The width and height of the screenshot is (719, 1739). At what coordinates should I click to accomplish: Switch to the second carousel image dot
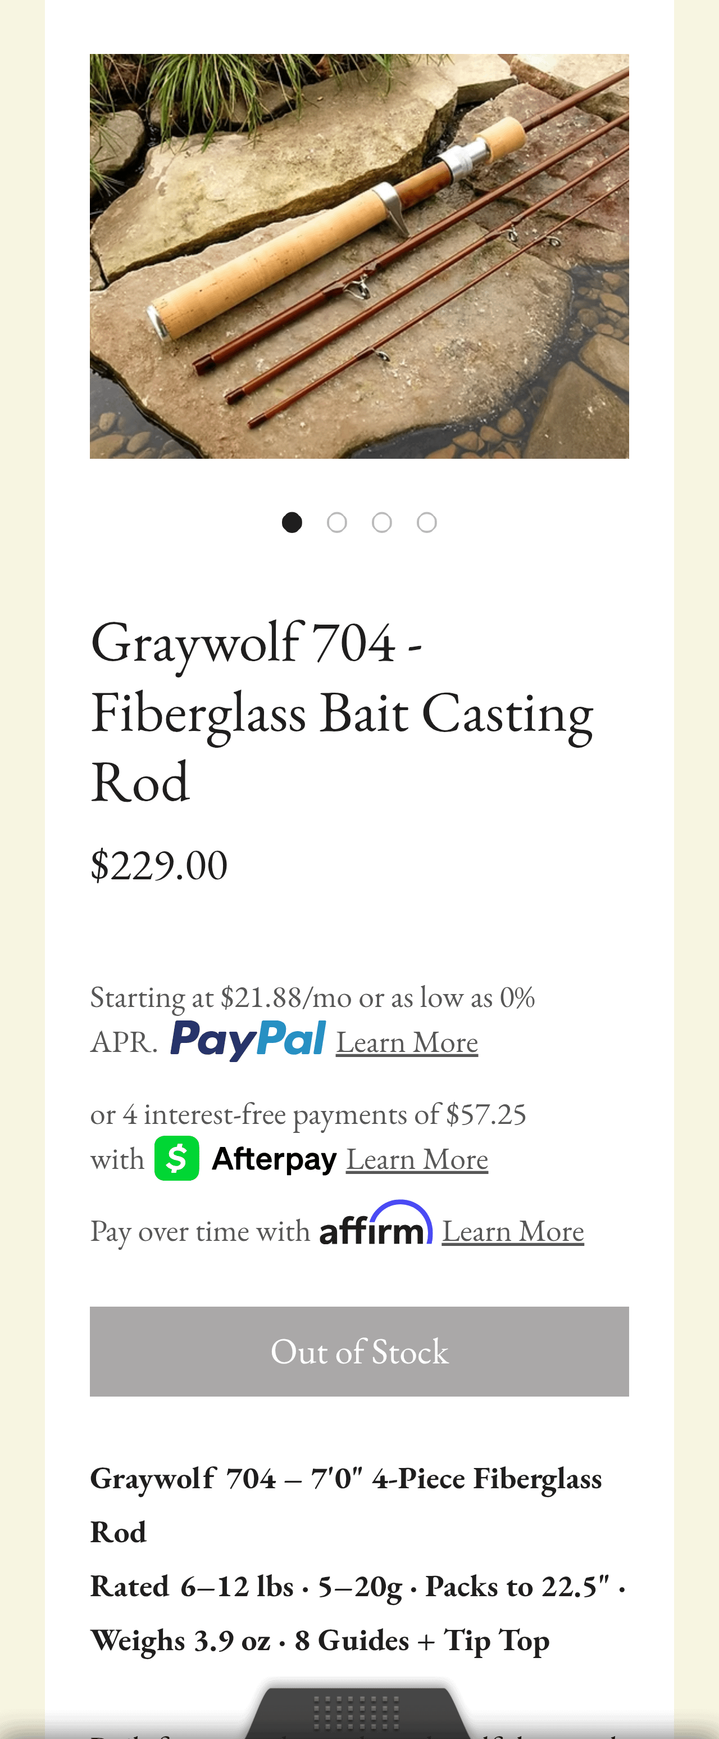(337, 522)
